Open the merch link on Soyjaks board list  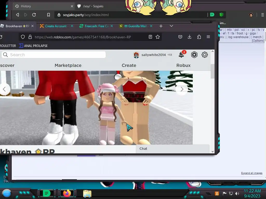(x=257, y=37)
